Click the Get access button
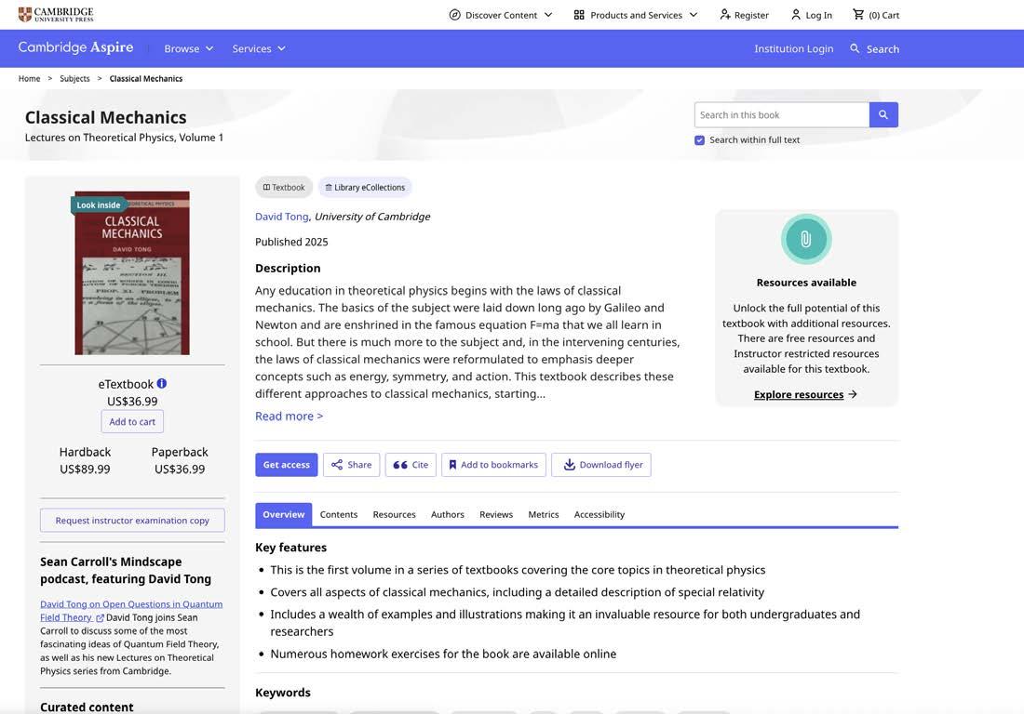 coord(286,465)
